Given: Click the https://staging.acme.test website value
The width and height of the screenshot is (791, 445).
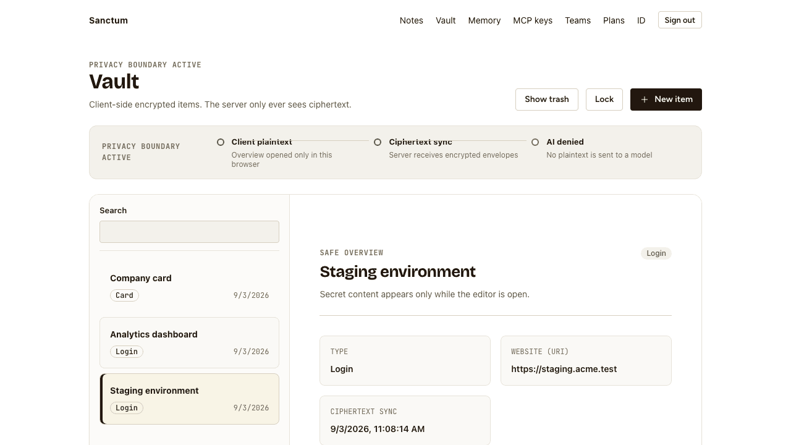Looking at the screenshot, I should [x=564, y=369].
